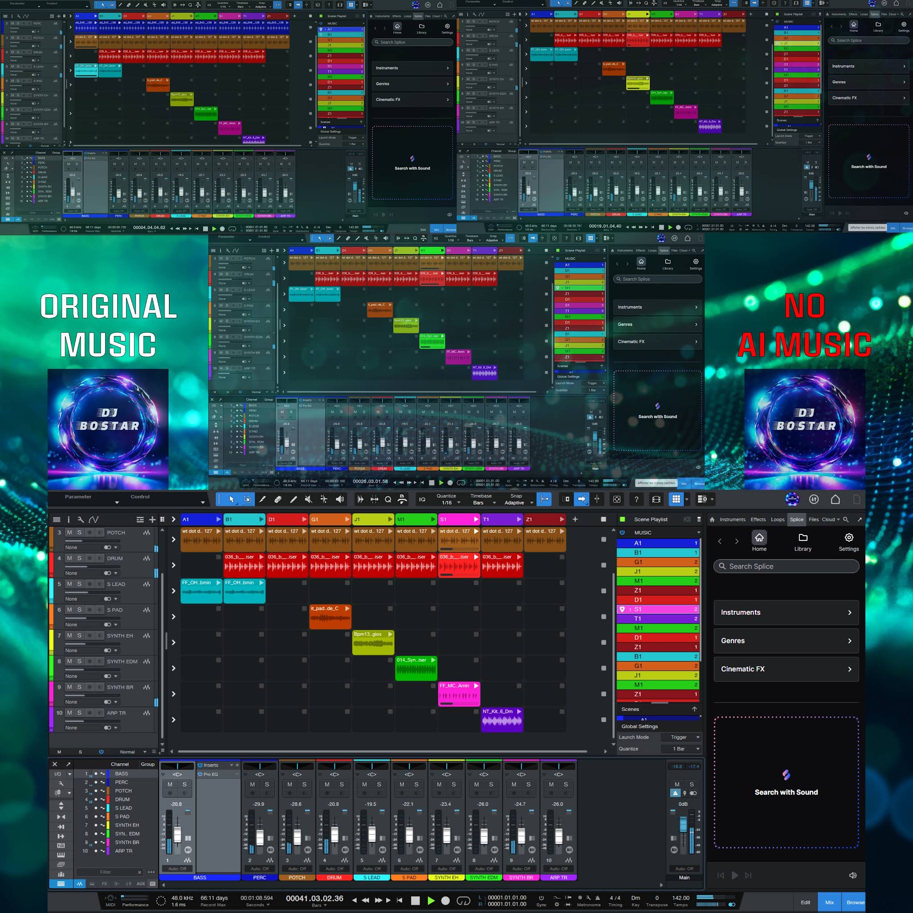This screenshot has width=913, height=913.
Task: Click the Main output fader in the largest bottom window
Action: pos(683,826)
